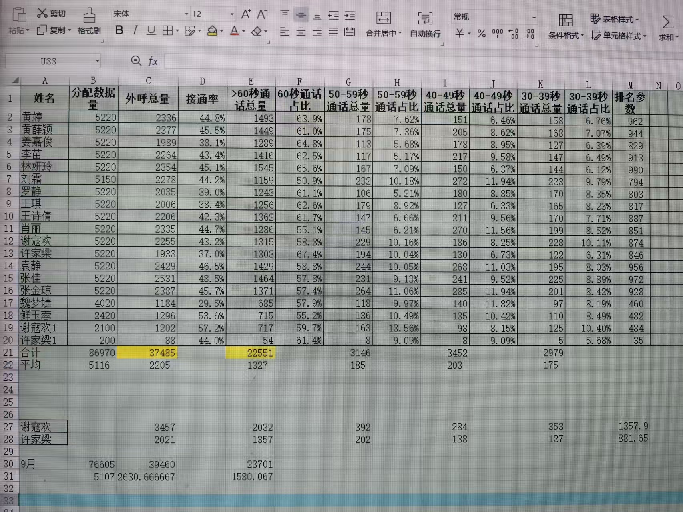Click the percent style icon
Viewport: 683px width, 512px height.
coord(481,34)
